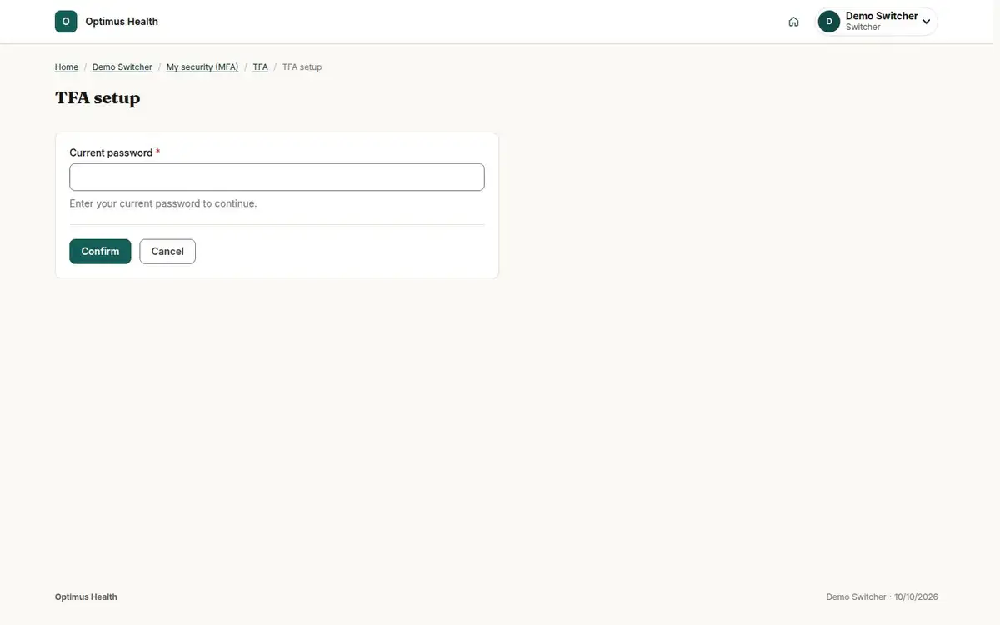The image size is (1000, 625).
Task: Click the Switcher role label under user name
Action: (863, 27)
